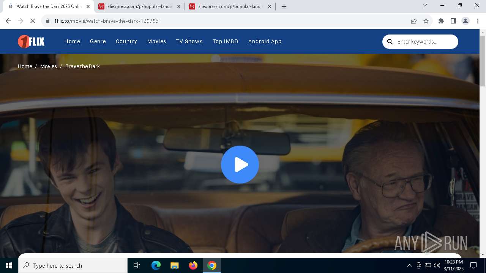Click Brave the Dark breadcrumb
The height and width of the screenshot is (273, 486).
[82, 66]
